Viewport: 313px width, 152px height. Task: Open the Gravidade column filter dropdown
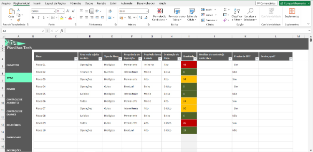click(195, 59)
